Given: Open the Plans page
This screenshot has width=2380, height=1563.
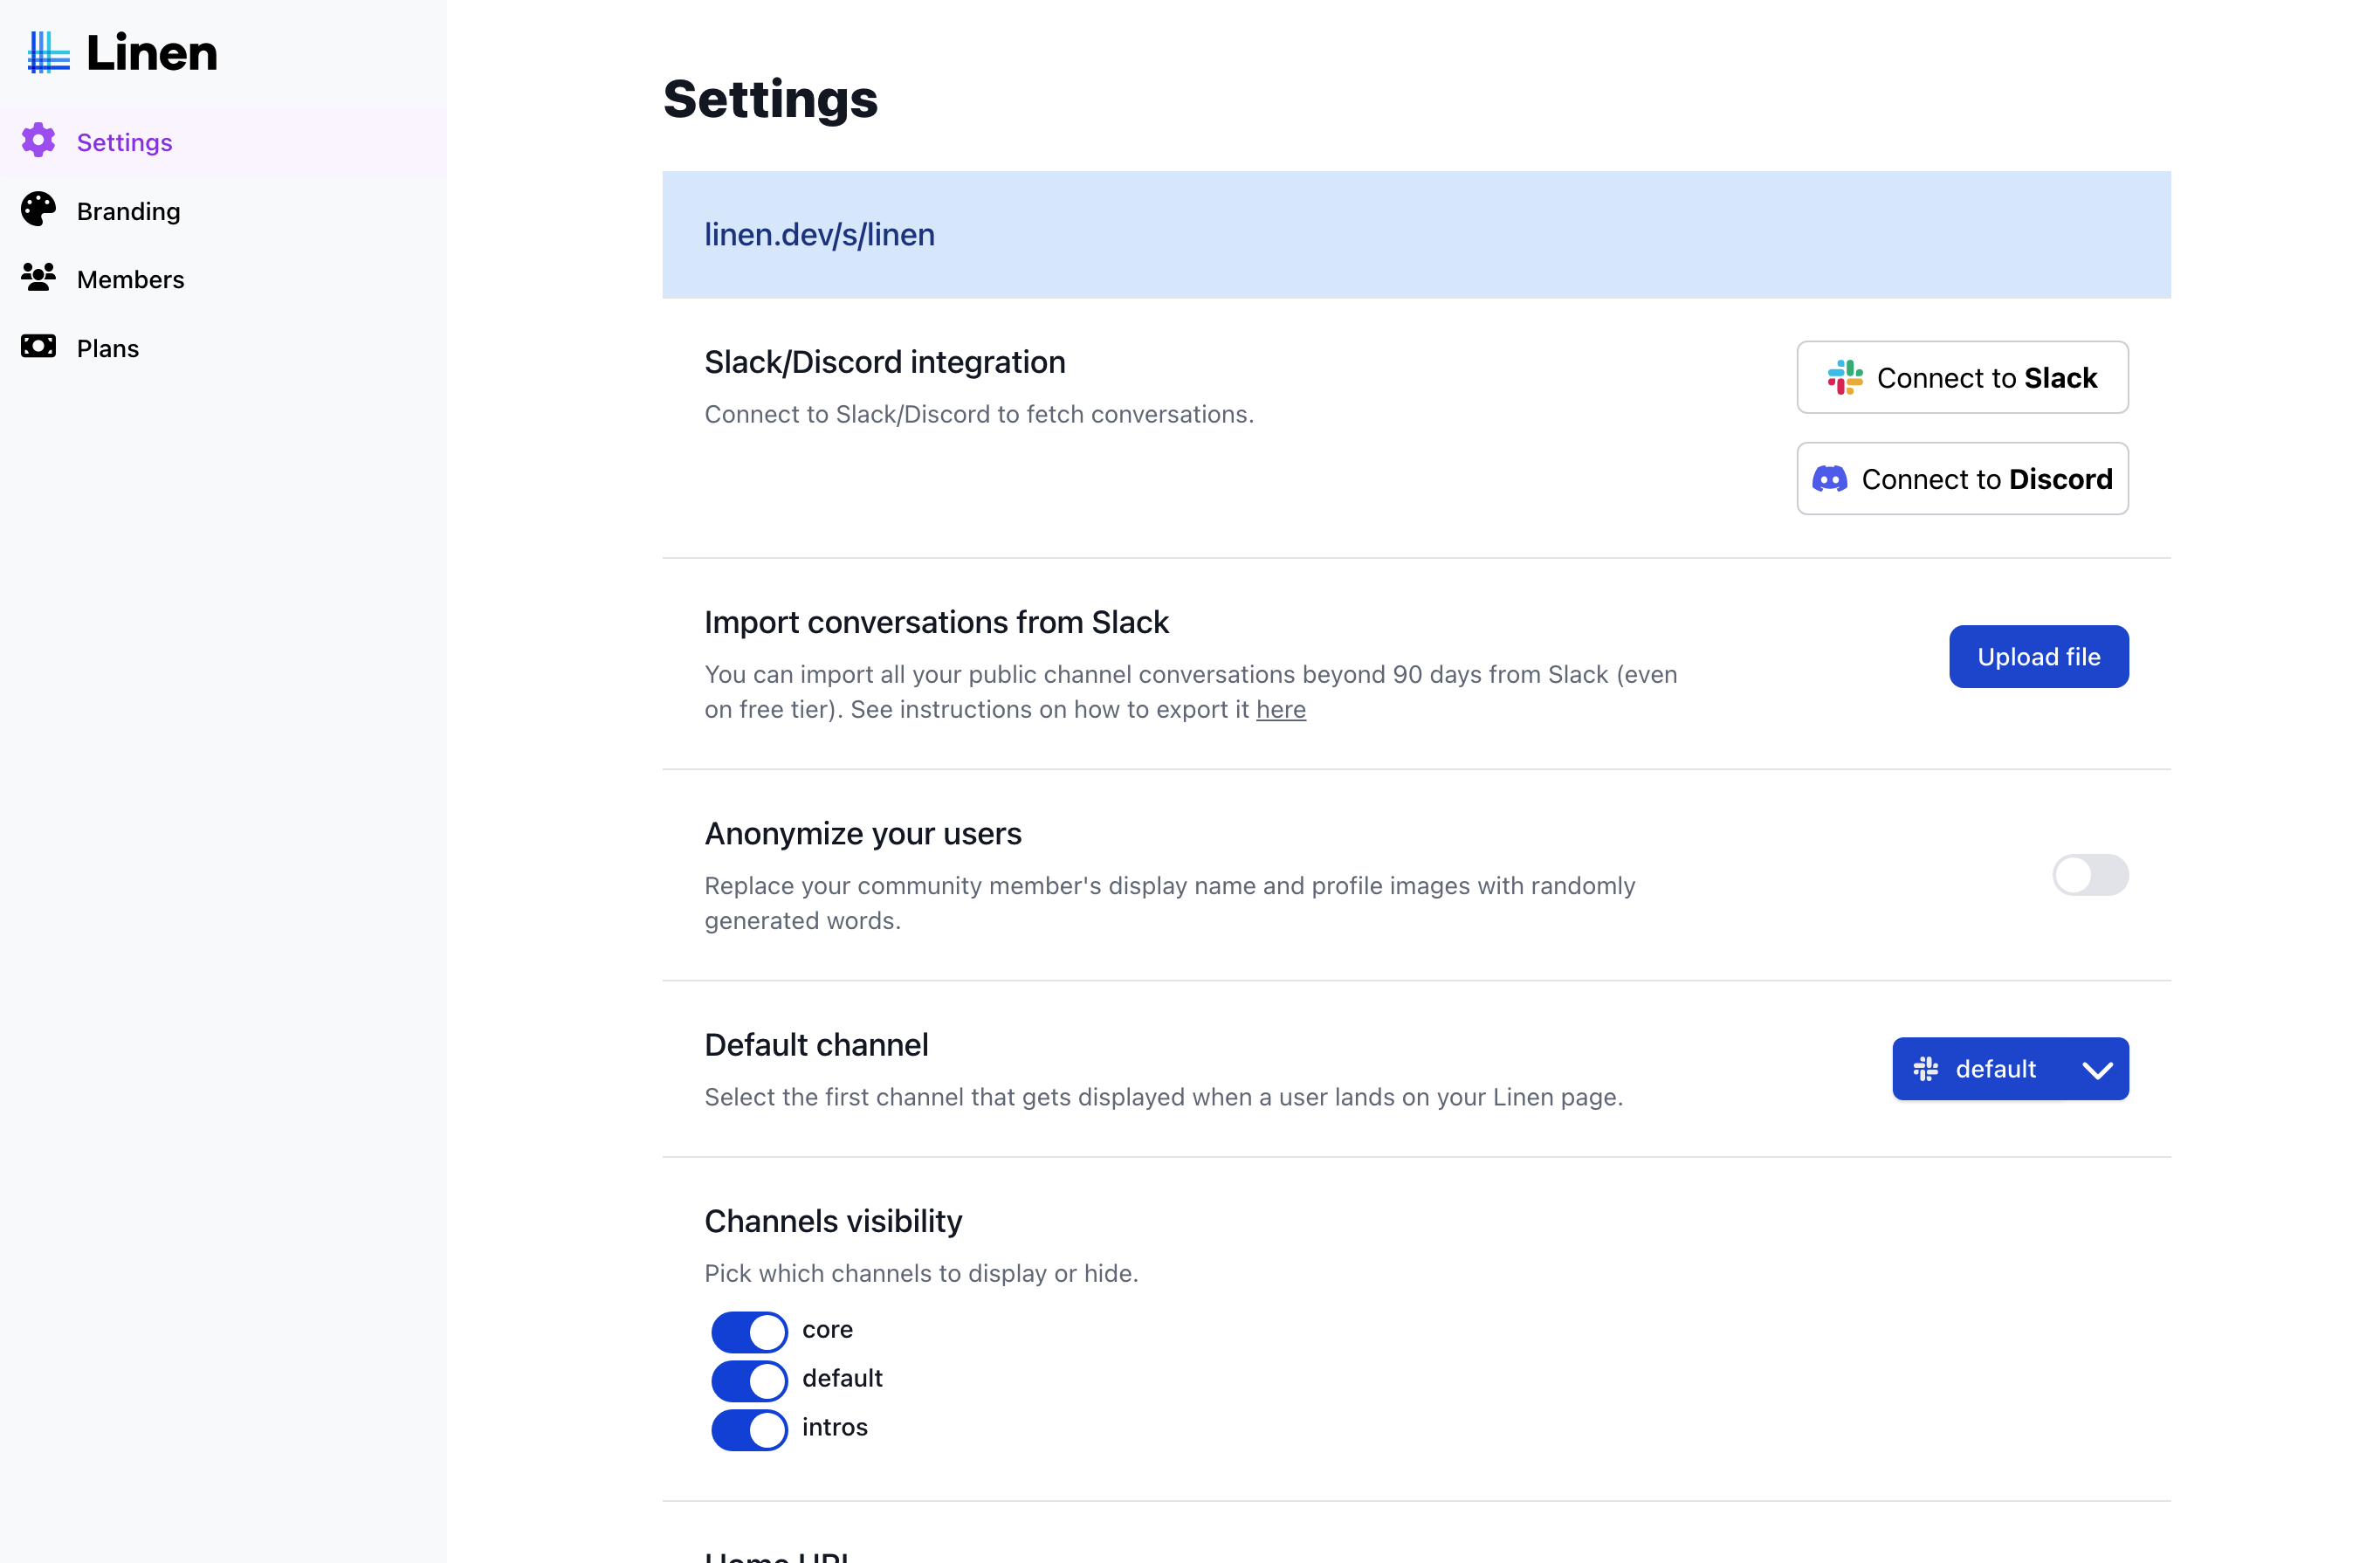Looking at the screenshot, I should 223,348.
